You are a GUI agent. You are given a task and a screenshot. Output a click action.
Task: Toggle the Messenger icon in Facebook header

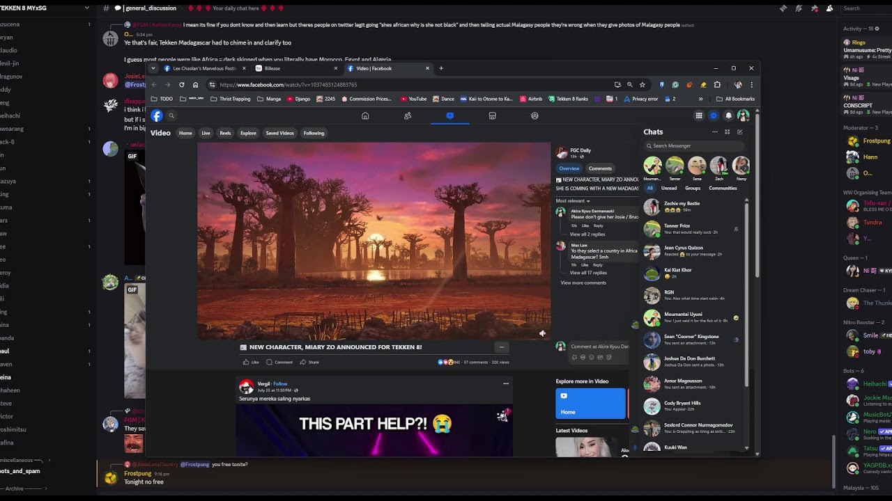click(x=714, y=116)
